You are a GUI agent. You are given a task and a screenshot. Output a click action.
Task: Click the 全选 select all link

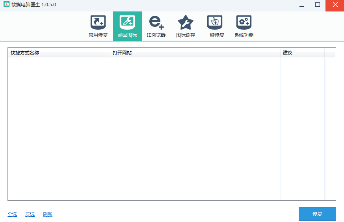tap(12, 214)
